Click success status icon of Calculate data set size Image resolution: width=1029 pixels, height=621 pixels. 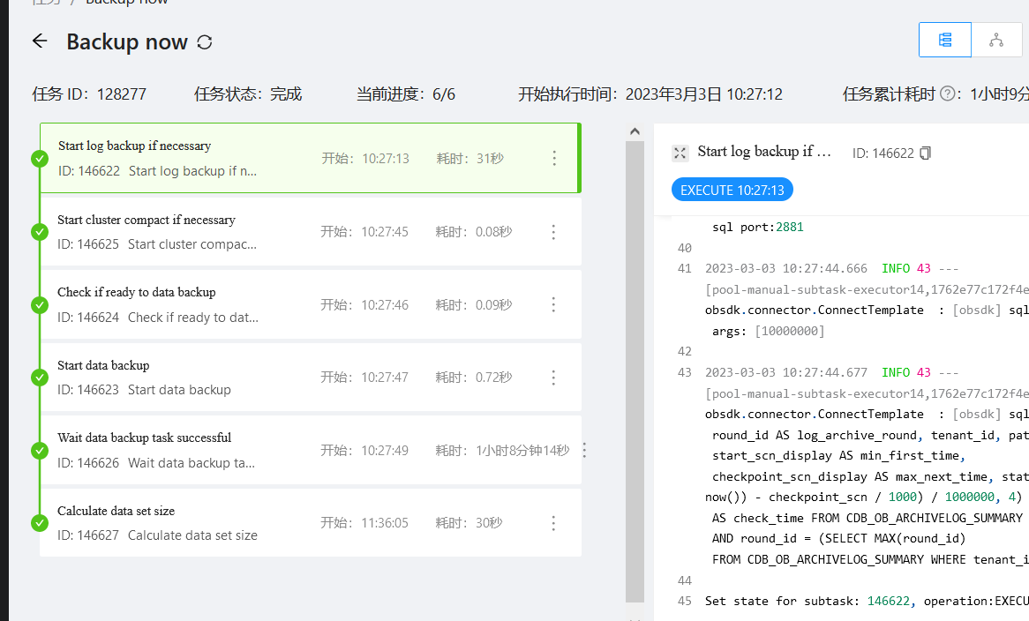tap(40, 522)
